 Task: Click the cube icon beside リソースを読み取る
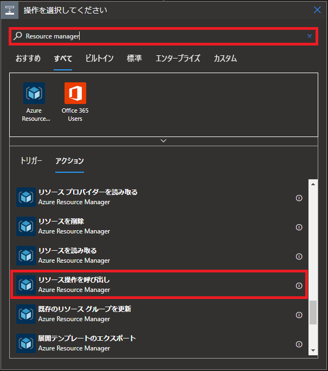26,256
